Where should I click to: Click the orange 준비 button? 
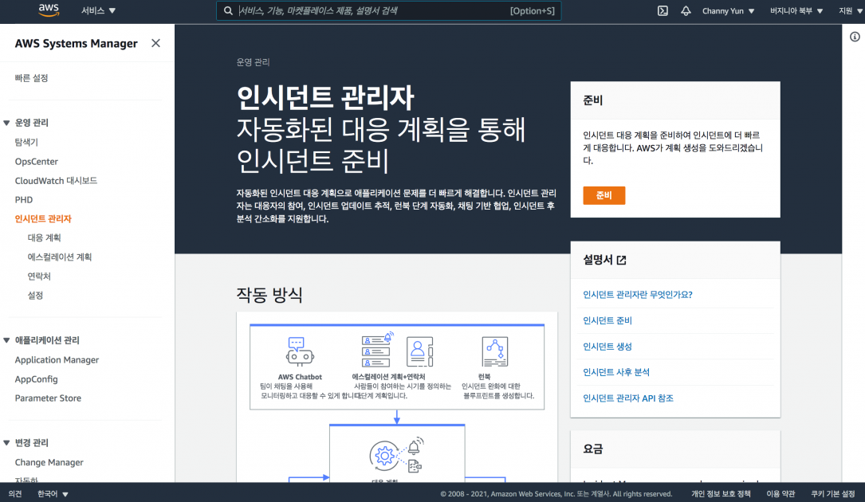point(604,194)
